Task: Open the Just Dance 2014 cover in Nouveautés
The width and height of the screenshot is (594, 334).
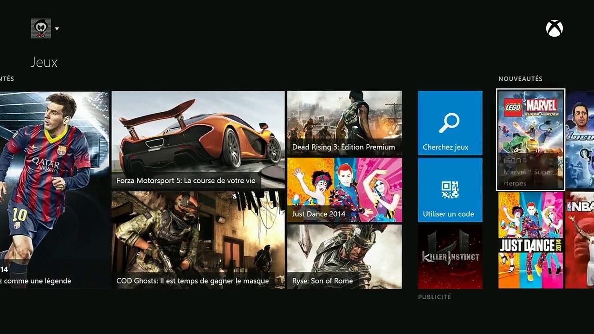Action: pos(530,240)
